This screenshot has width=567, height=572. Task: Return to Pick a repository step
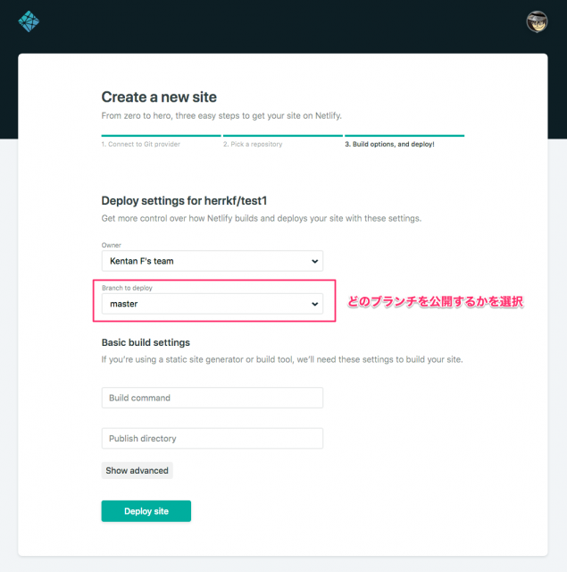[x=253, y=144]
